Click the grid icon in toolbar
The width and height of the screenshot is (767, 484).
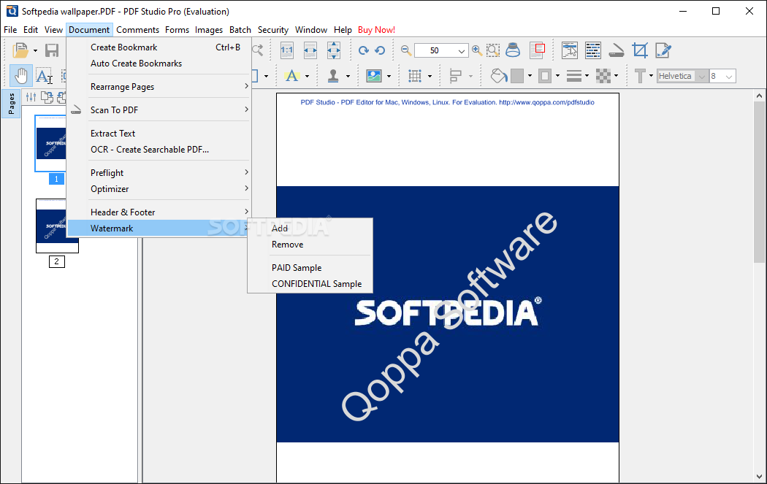click(415, 76)
